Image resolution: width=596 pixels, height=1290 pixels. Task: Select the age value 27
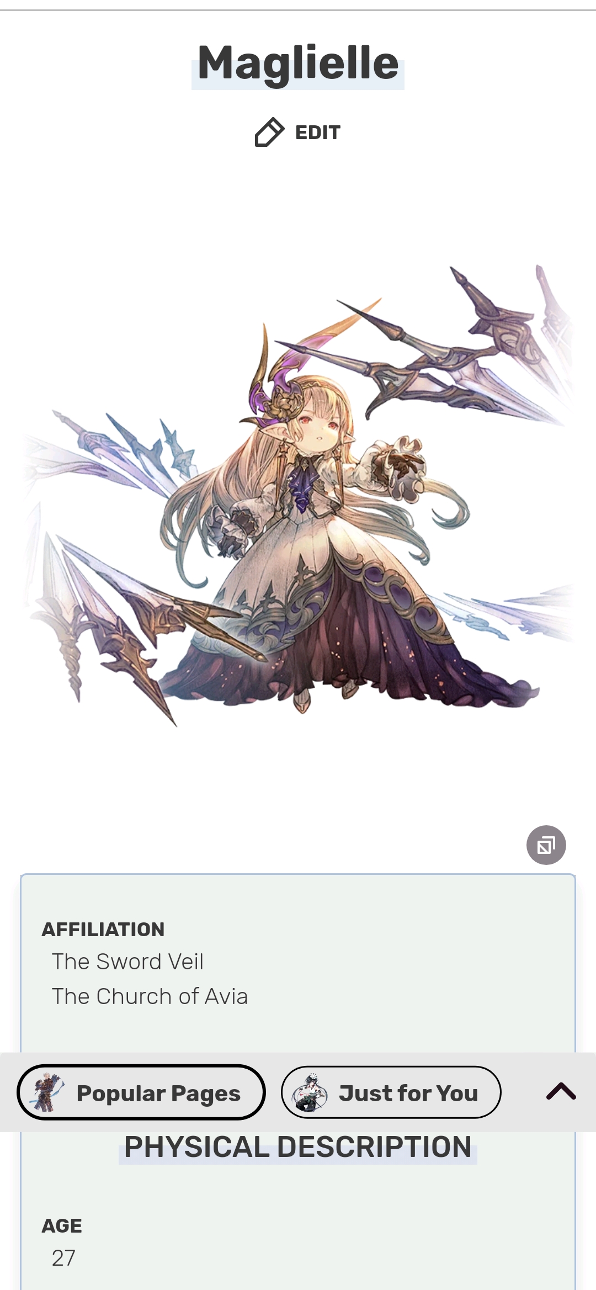[63, 1258]
